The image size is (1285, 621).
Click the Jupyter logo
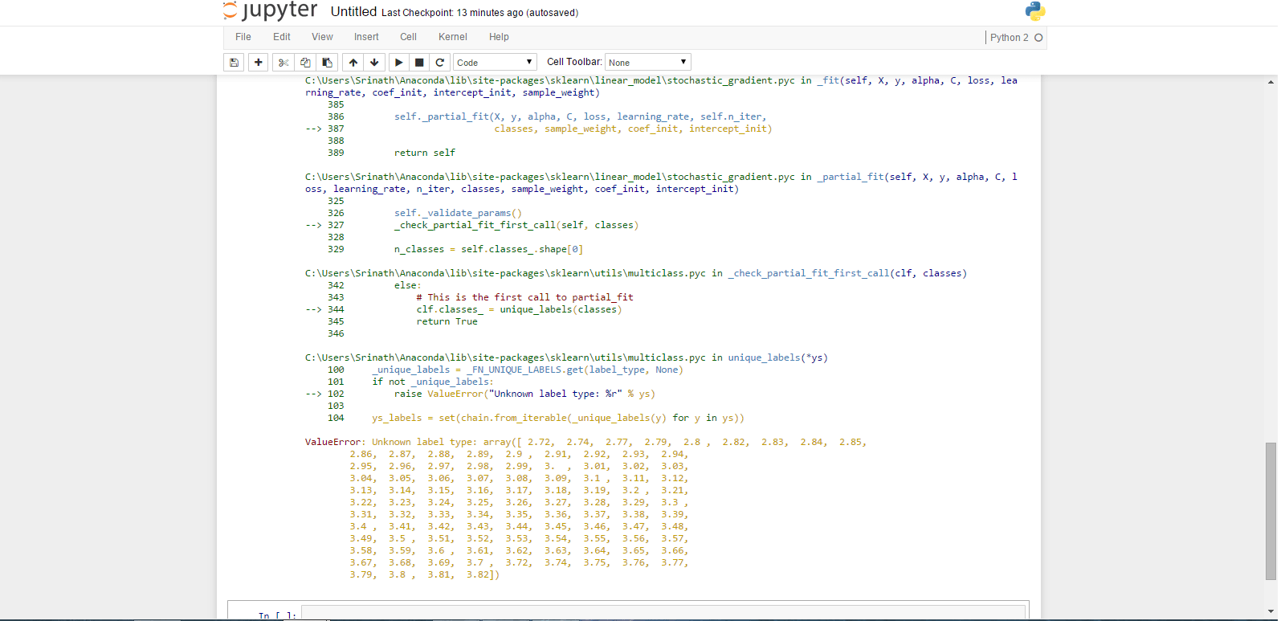pyautogui.click(x=271, y=10)
